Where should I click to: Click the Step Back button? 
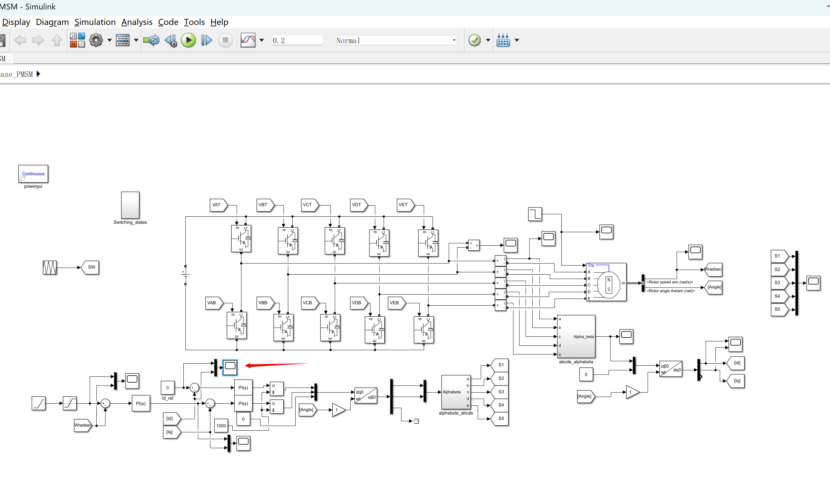click(171, 40)
